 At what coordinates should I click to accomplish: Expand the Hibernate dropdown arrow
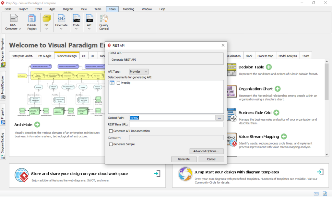61,29
